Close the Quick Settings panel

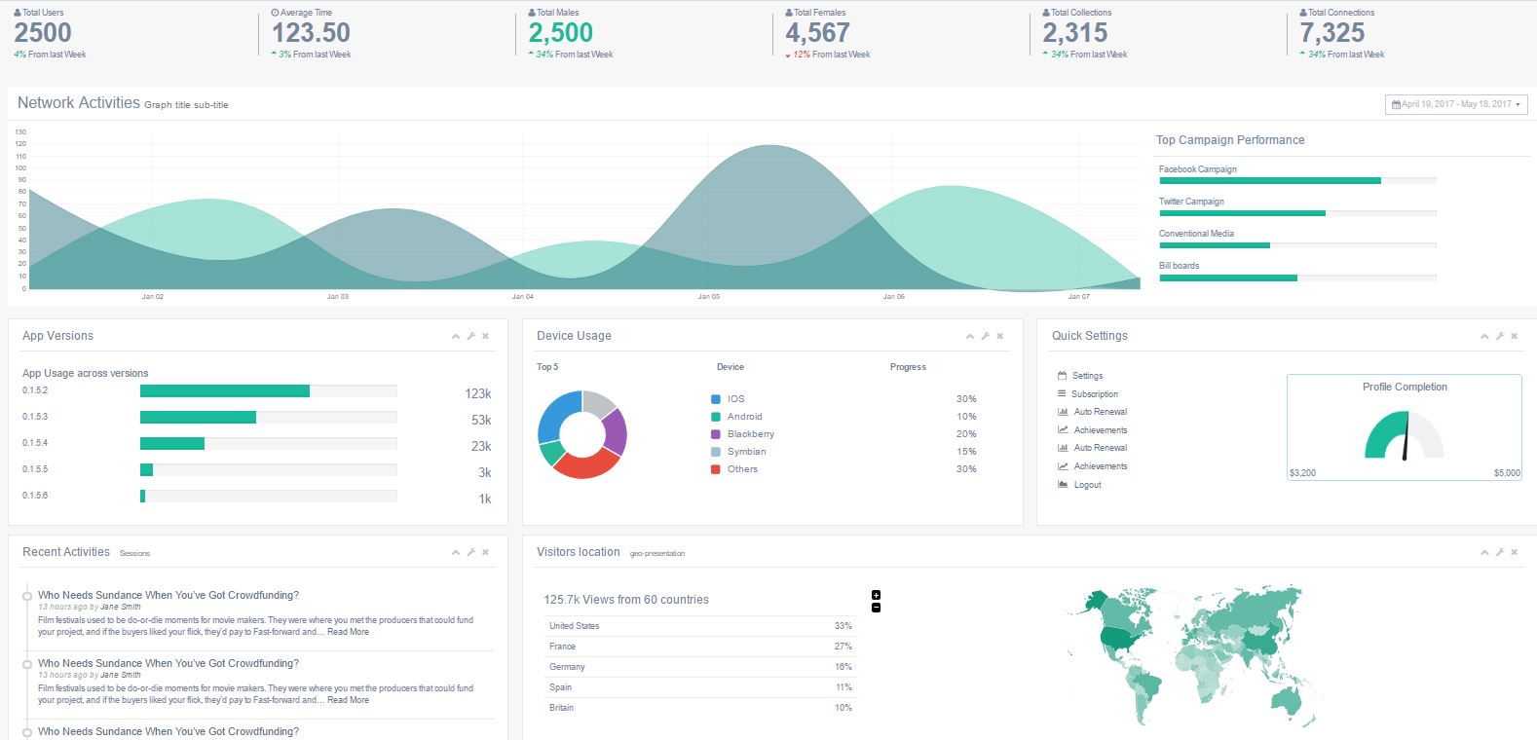pyautogui.click(x=1514, y=336)
